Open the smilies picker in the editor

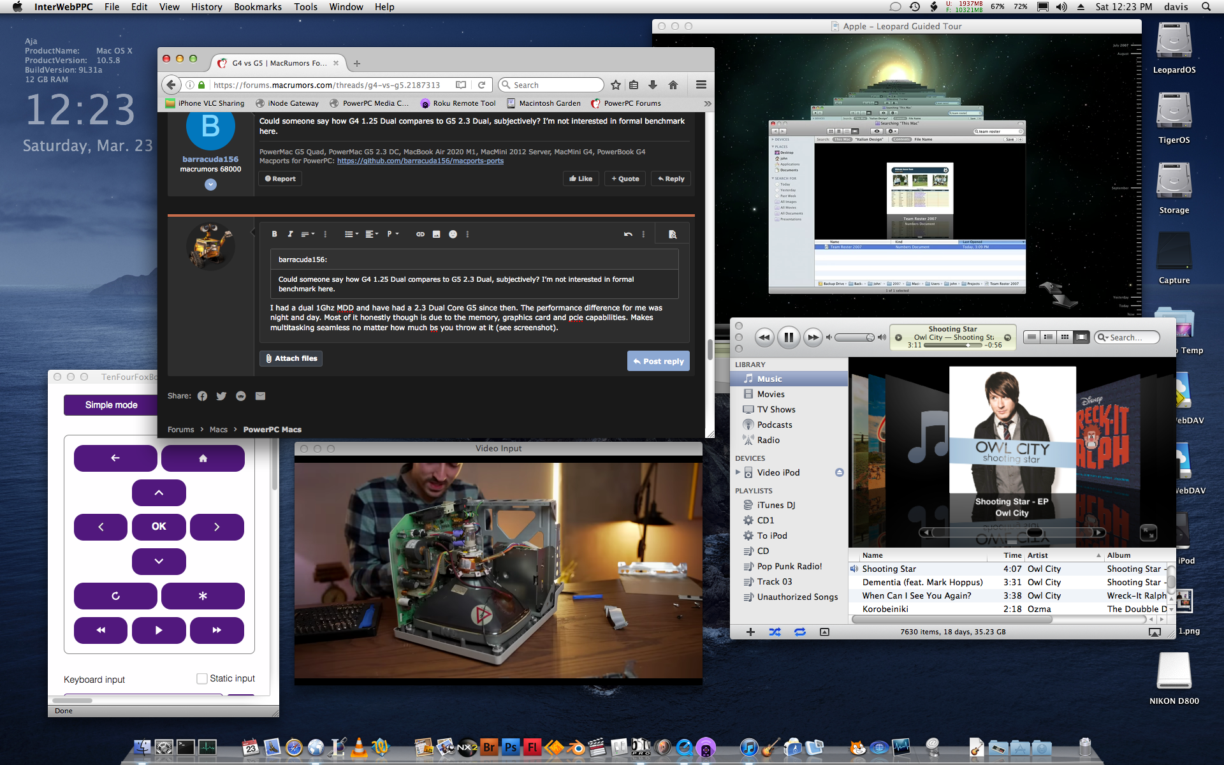(453, 234)
